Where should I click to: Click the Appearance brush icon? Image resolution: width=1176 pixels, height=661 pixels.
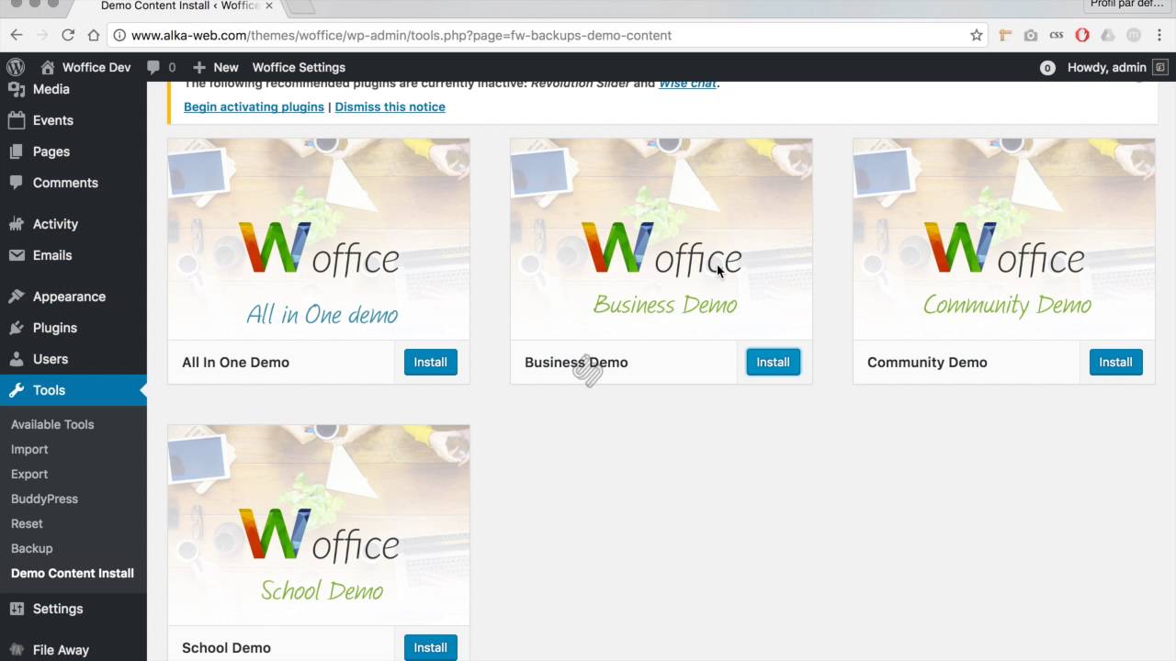coord(16,297)
